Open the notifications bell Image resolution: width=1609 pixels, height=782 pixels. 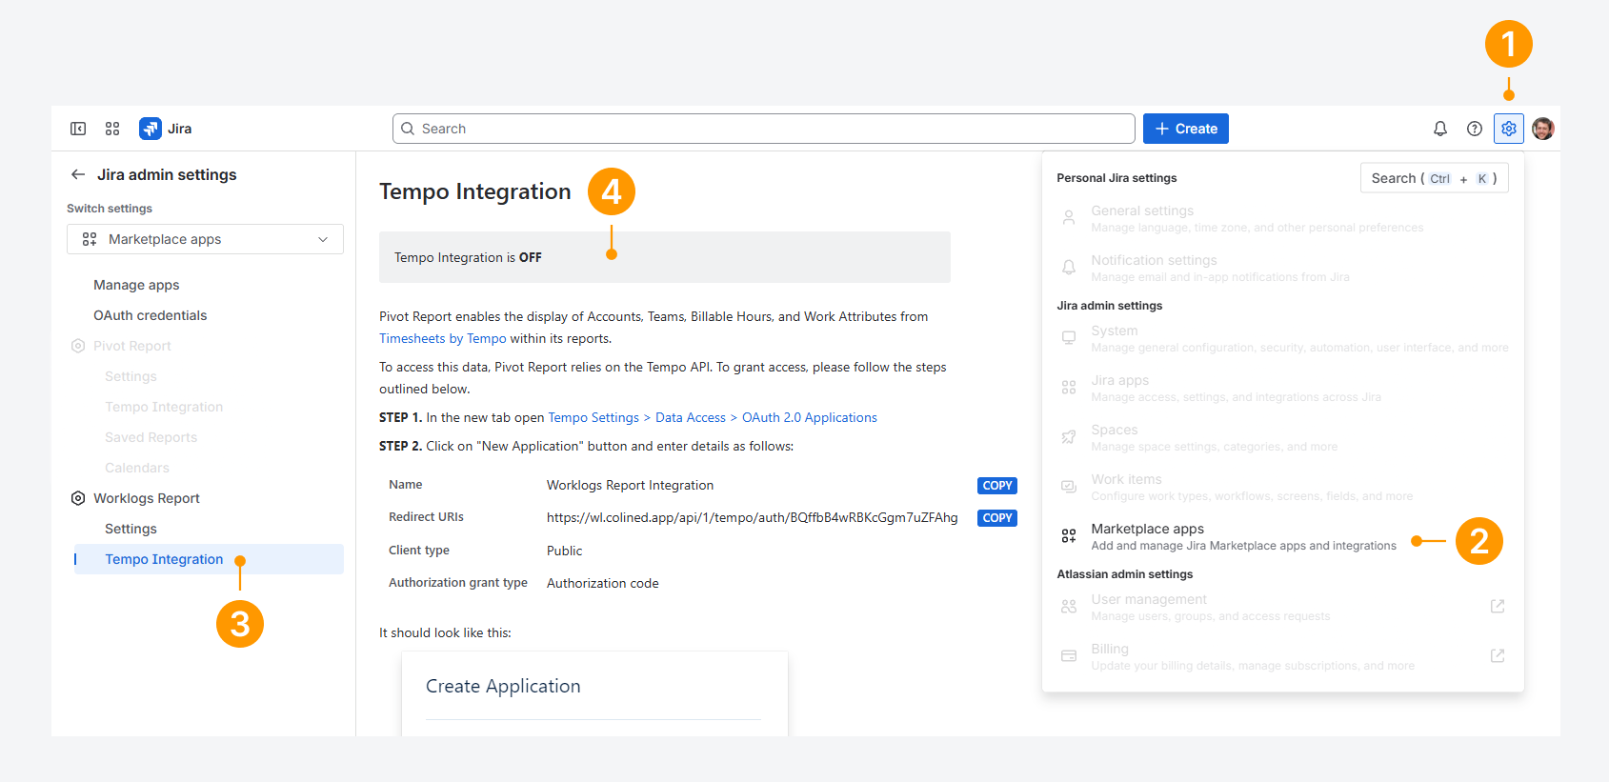[x=1440, y=129]
